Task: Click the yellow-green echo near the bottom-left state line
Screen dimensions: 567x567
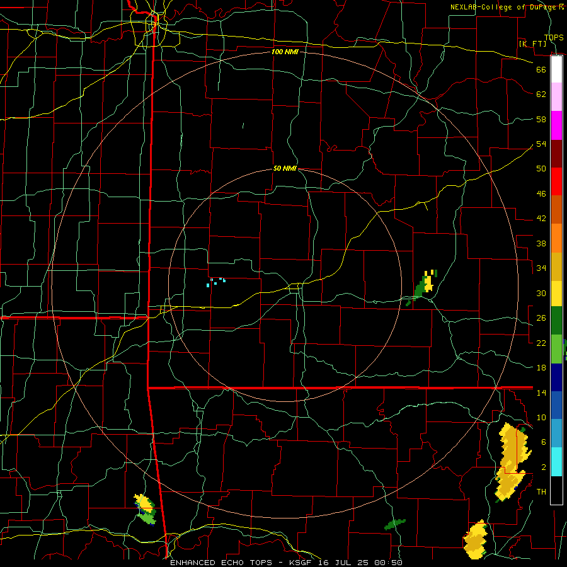Action: click(x=145, y=509)
